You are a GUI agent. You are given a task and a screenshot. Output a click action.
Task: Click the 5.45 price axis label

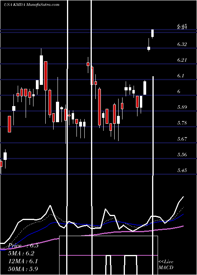[182, 170]
